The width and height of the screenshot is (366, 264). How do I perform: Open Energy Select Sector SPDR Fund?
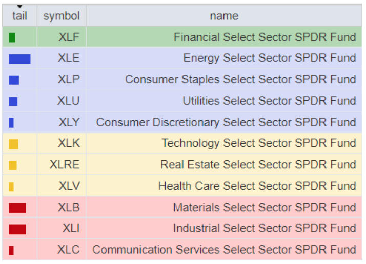(269, 59)
